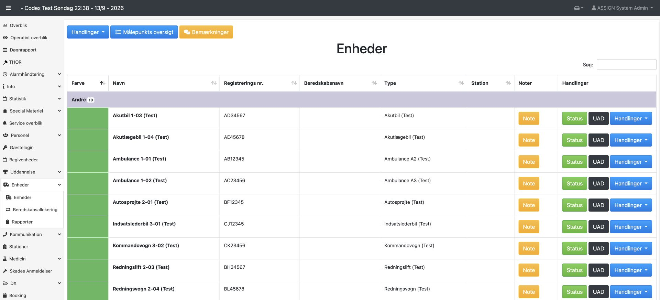Click the Rapporter clipboard icon

(x=8, y=222)
